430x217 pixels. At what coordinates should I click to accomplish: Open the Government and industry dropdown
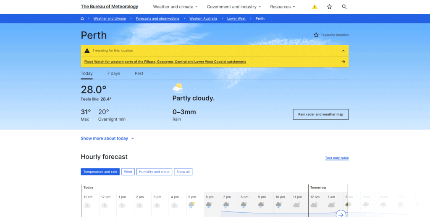(x=233, y=7)
